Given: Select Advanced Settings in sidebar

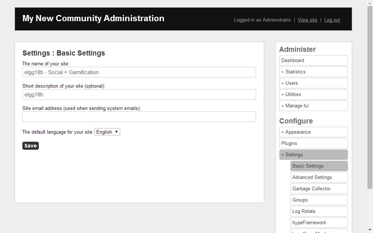Looking at the screenshot, I should [319, 177].
